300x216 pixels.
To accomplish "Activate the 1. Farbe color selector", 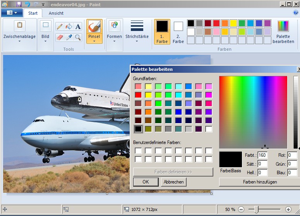I will click(162, 31).
